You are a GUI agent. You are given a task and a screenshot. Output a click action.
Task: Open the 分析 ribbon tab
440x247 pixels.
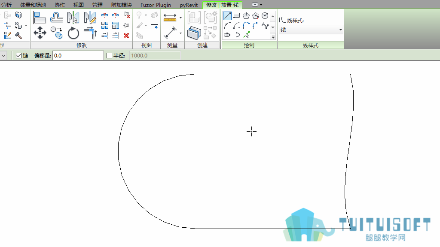point(6,5)
